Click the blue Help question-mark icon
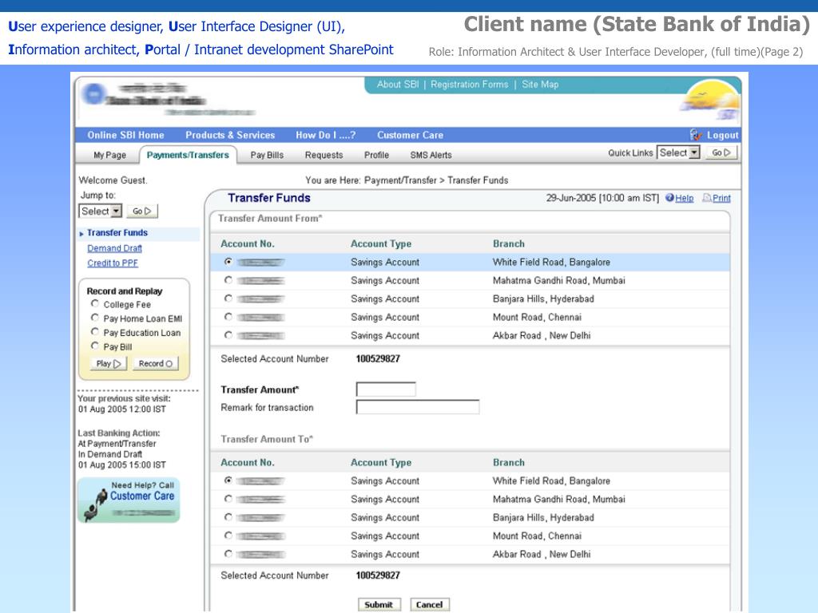The height and width of the screenshot is (613, 818). pyautogui.click(x=669, y=198)
